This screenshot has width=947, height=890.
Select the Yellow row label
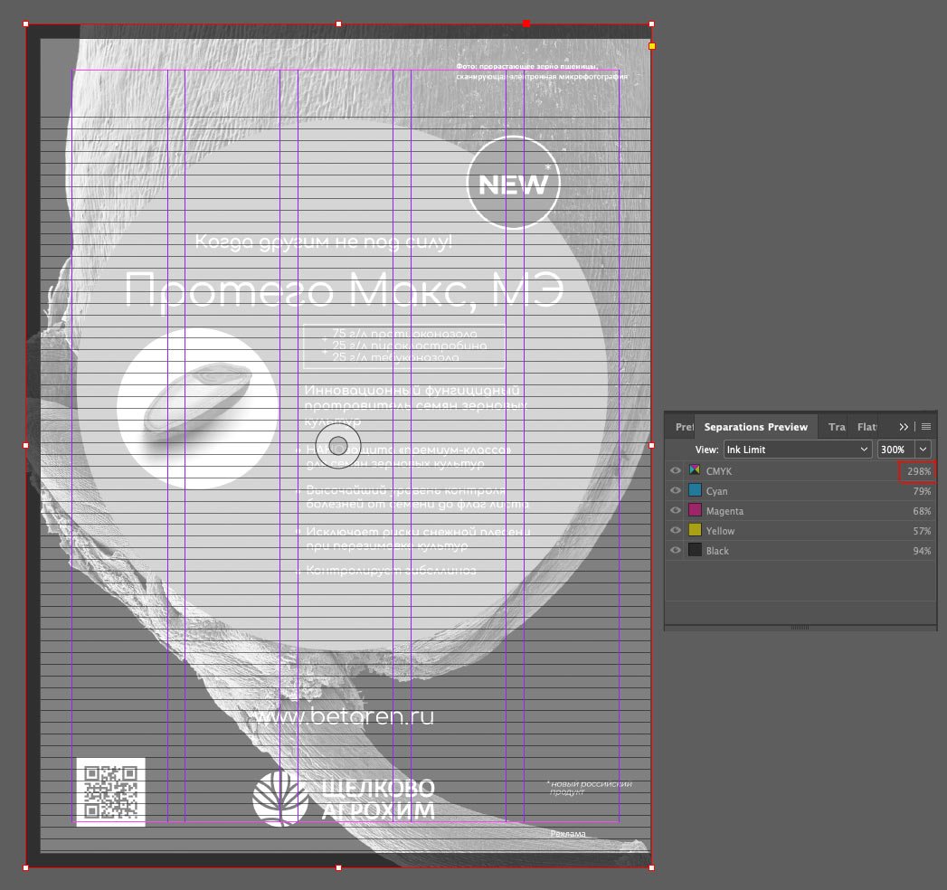pos(721,531)
